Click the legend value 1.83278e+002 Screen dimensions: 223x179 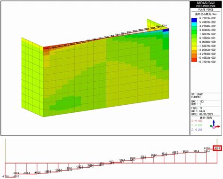tap(207, 34)
